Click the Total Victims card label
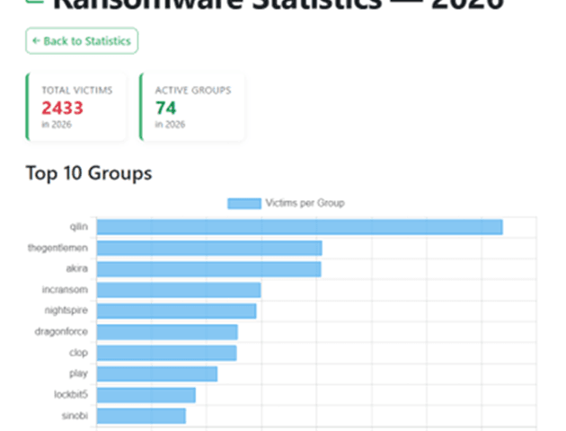566x431 pixels. click(x=75, y=91)
